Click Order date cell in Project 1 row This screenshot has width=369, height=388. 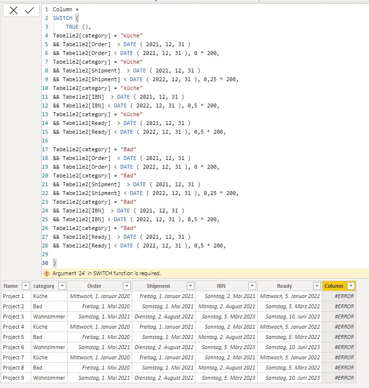coord(100,296)
